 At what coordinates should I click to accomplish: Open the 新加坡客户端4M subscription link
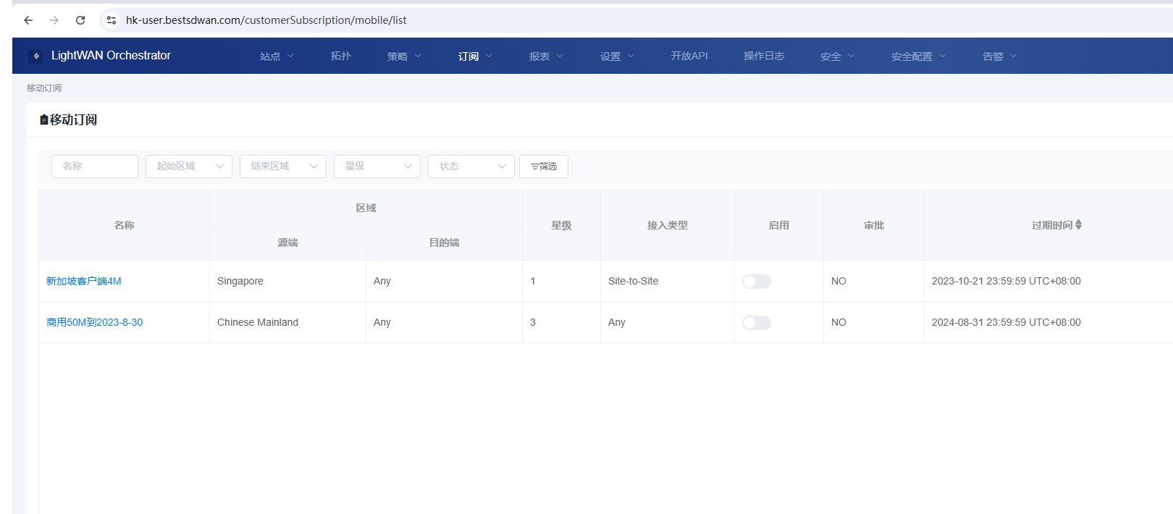click(x=84, y=282)
